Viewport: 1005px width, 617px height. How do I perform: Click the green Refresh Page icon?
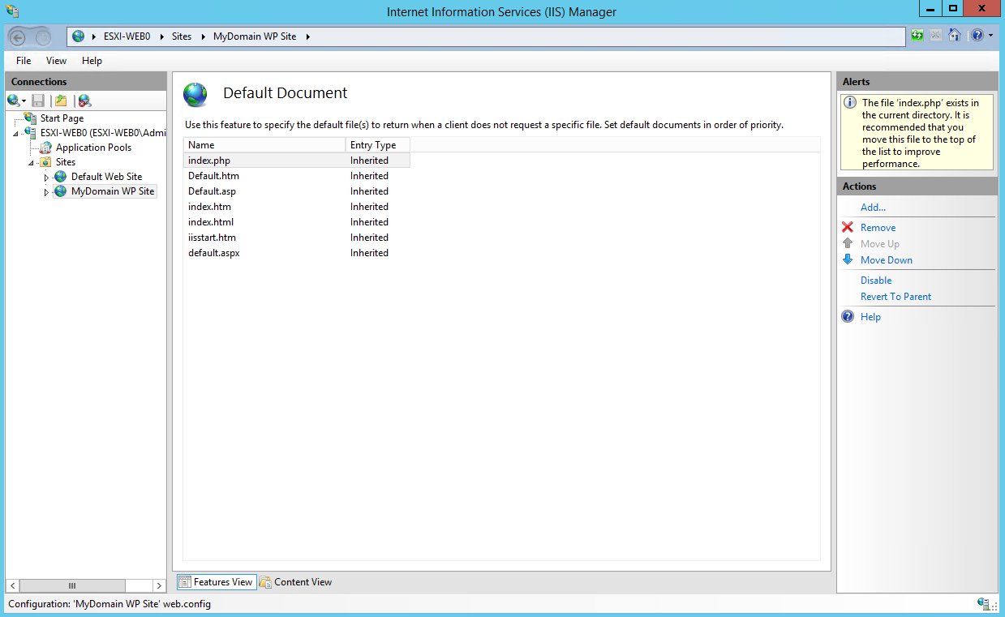pos(917,36)
